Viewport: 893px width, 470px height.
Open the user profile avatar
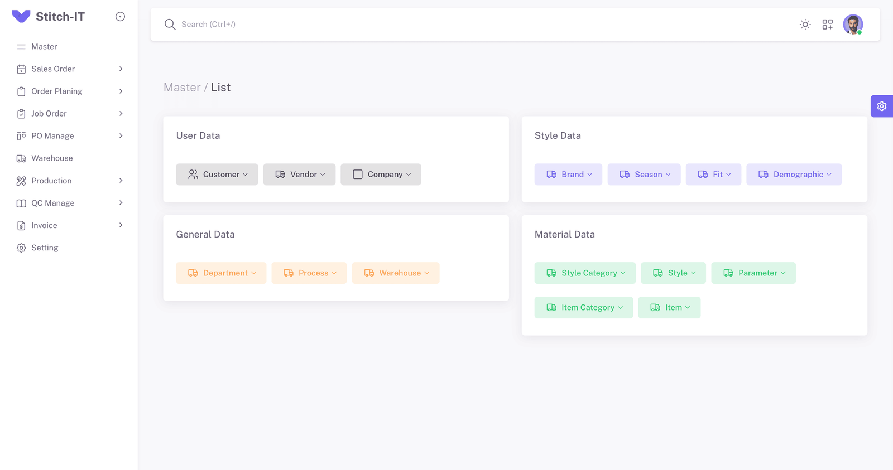(852, 25)
